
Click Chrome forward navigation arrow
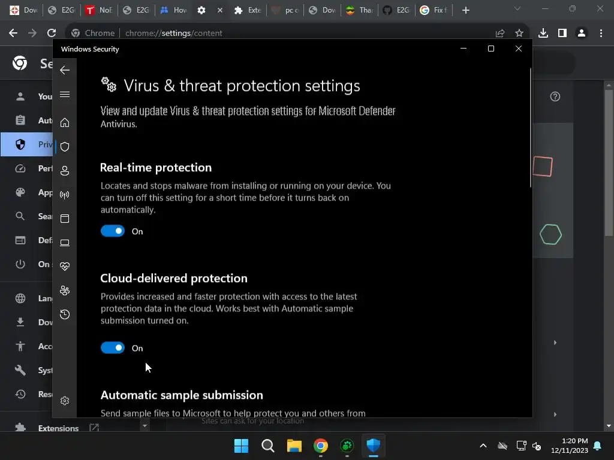pyautogui.click(x=32, y=33)
